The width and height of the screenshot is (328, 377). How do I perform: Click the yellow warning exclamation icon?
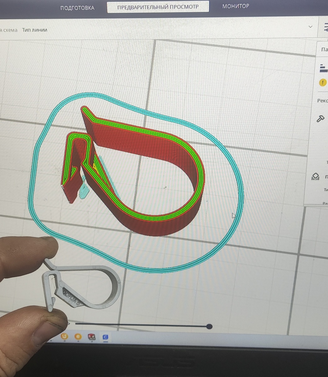click(323, 82)
